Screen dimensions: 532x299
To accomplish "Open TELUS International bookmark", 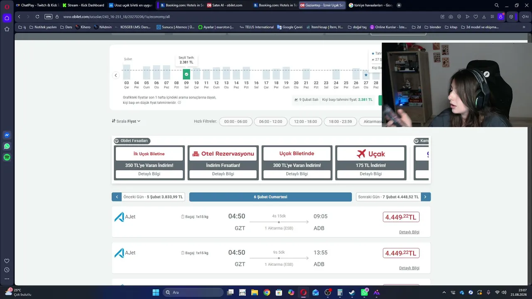I will point(256,27).
